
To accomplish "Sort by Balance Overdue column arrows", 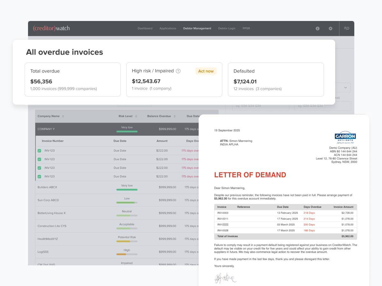I will pos(174,116).
